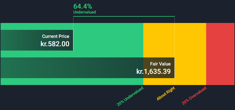Click the 64.4% undervalued percentage text
This screenshot has width=235, height=110.
point(82,6)
